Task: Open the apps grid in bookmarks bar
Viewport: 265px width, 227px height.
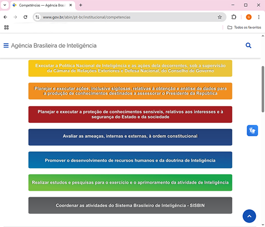Action: (x=6, y=27)
